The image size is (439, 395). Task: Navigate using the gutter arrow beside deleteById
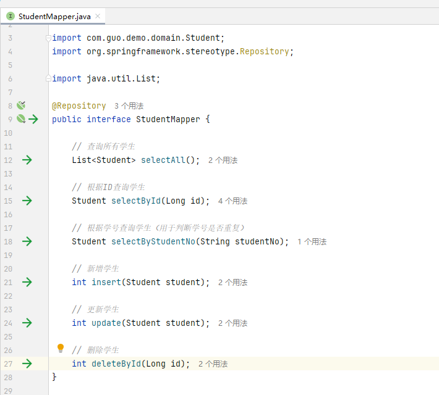click(x=27, y=364)
